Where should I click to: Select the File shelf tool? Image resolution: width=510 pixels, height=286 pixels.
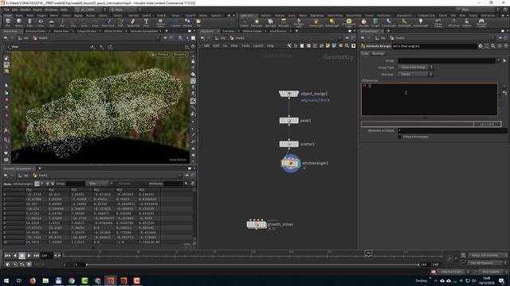pos(198,22)
